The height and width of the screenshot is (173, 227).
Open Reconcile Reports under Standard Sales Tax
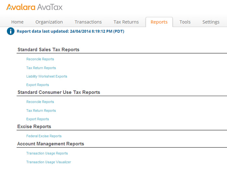point(40,59)
